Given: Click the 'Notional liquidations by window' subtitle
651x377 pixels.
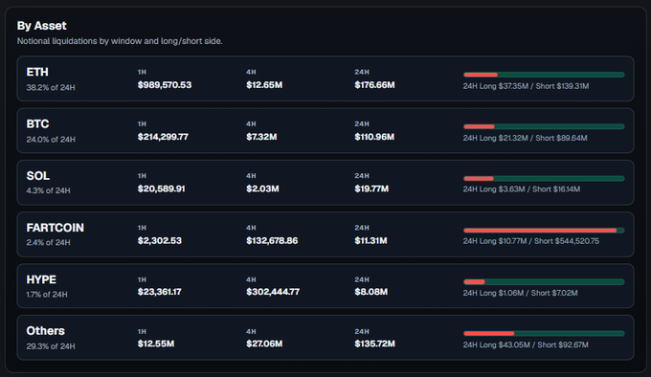Looking at the screenshot, I should tap(120, 41).
